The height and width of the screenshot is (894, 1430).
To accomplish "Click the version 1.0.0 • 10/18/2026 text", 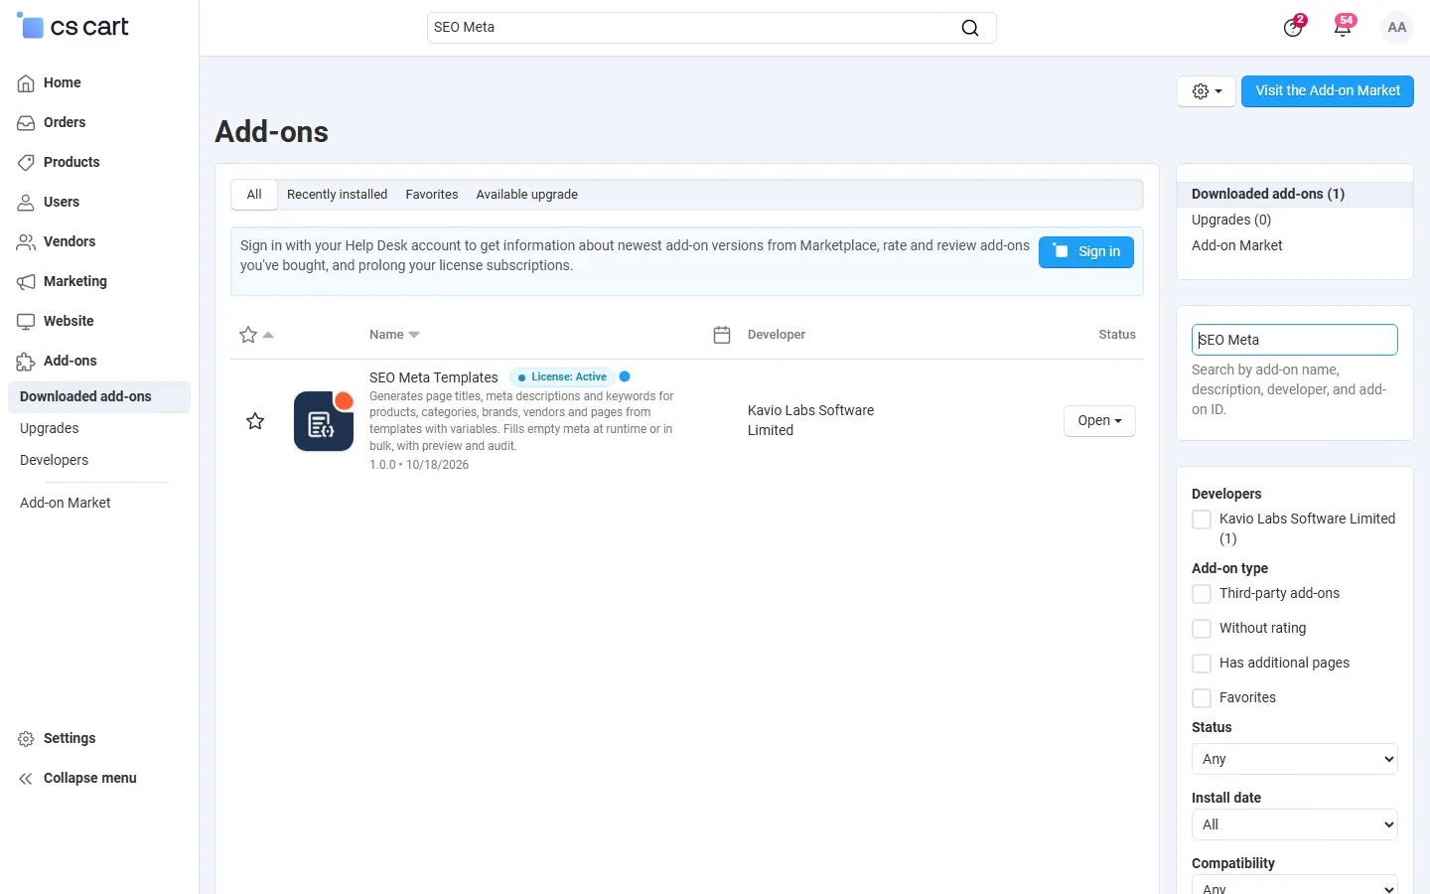I will click(419, 465).
